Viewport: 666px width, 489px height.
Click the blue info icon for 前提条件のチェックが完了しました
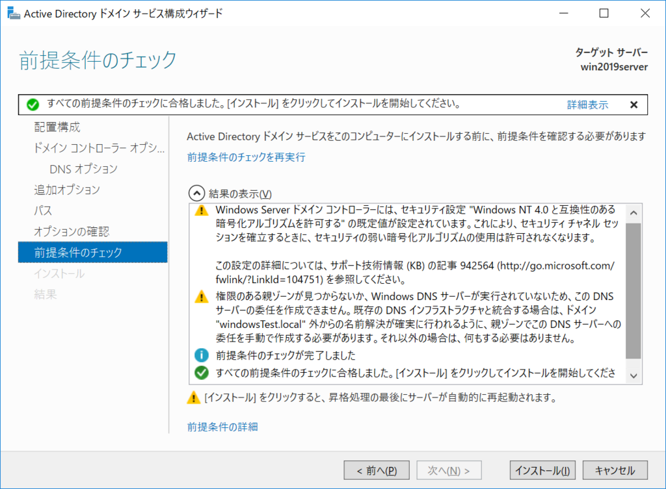202,355
